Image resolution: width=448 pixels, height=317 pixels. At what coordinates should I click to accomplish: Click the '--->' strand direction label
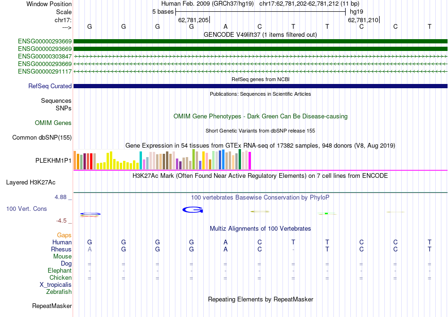[67, 27]
